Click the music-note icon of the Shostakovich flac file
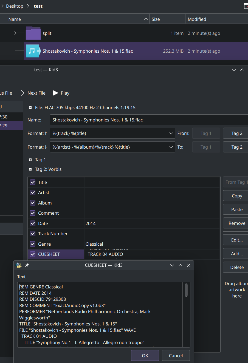Screen dimensions: 248x363 click(33, 51)
